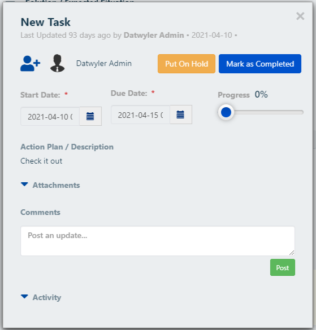Focus the Start Date input field

[50, 116]
